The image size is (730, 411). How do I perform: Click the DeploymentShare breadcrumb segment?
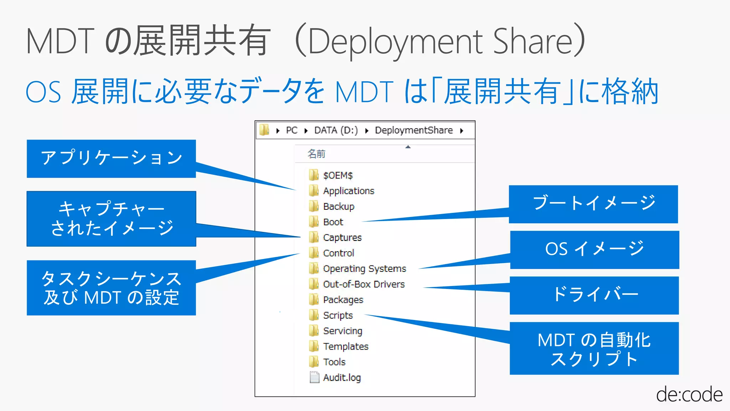pyautogui.click(x=413, y=130)
